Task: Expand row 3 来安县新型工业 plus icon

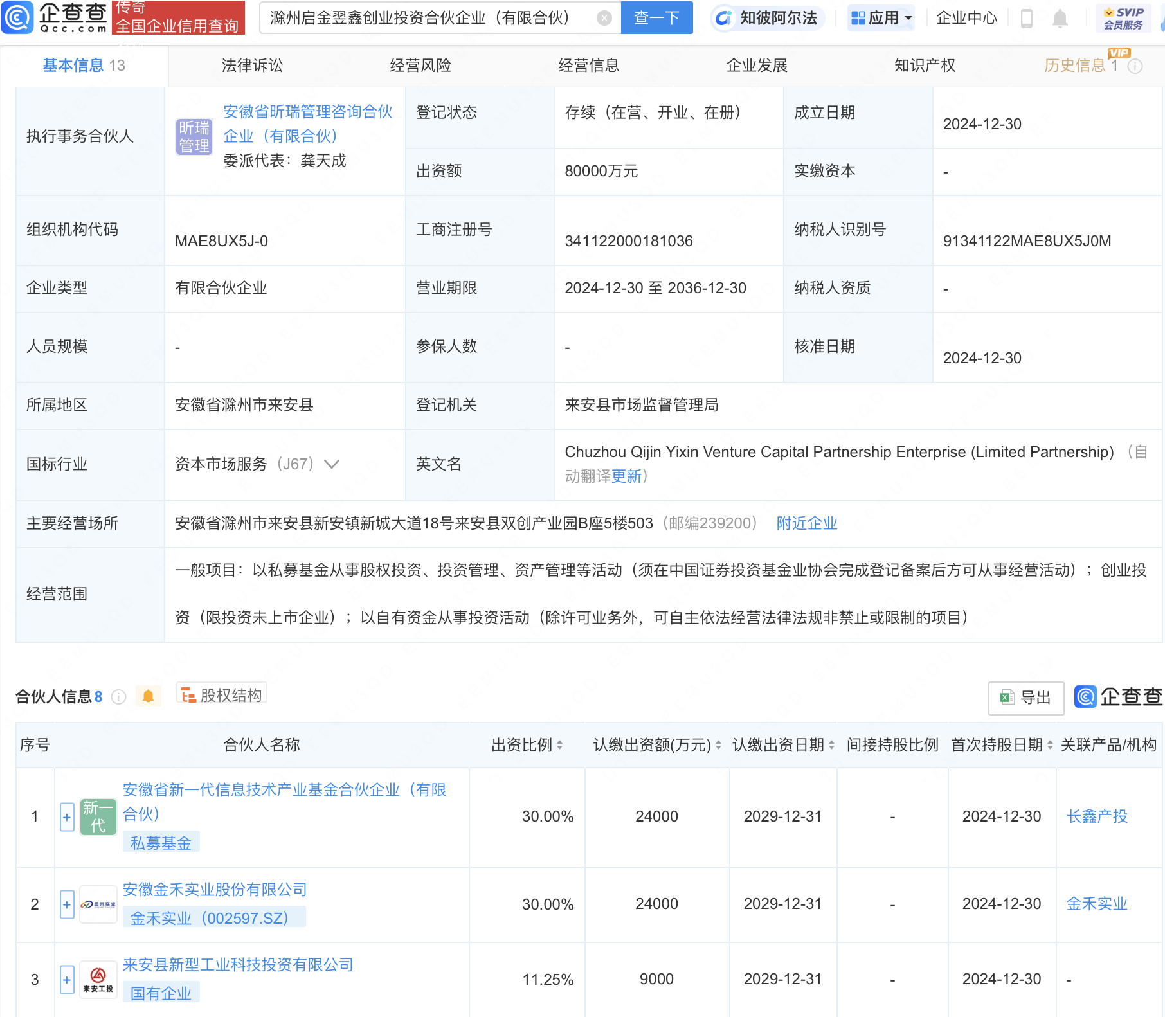Action: coord(67,980)
